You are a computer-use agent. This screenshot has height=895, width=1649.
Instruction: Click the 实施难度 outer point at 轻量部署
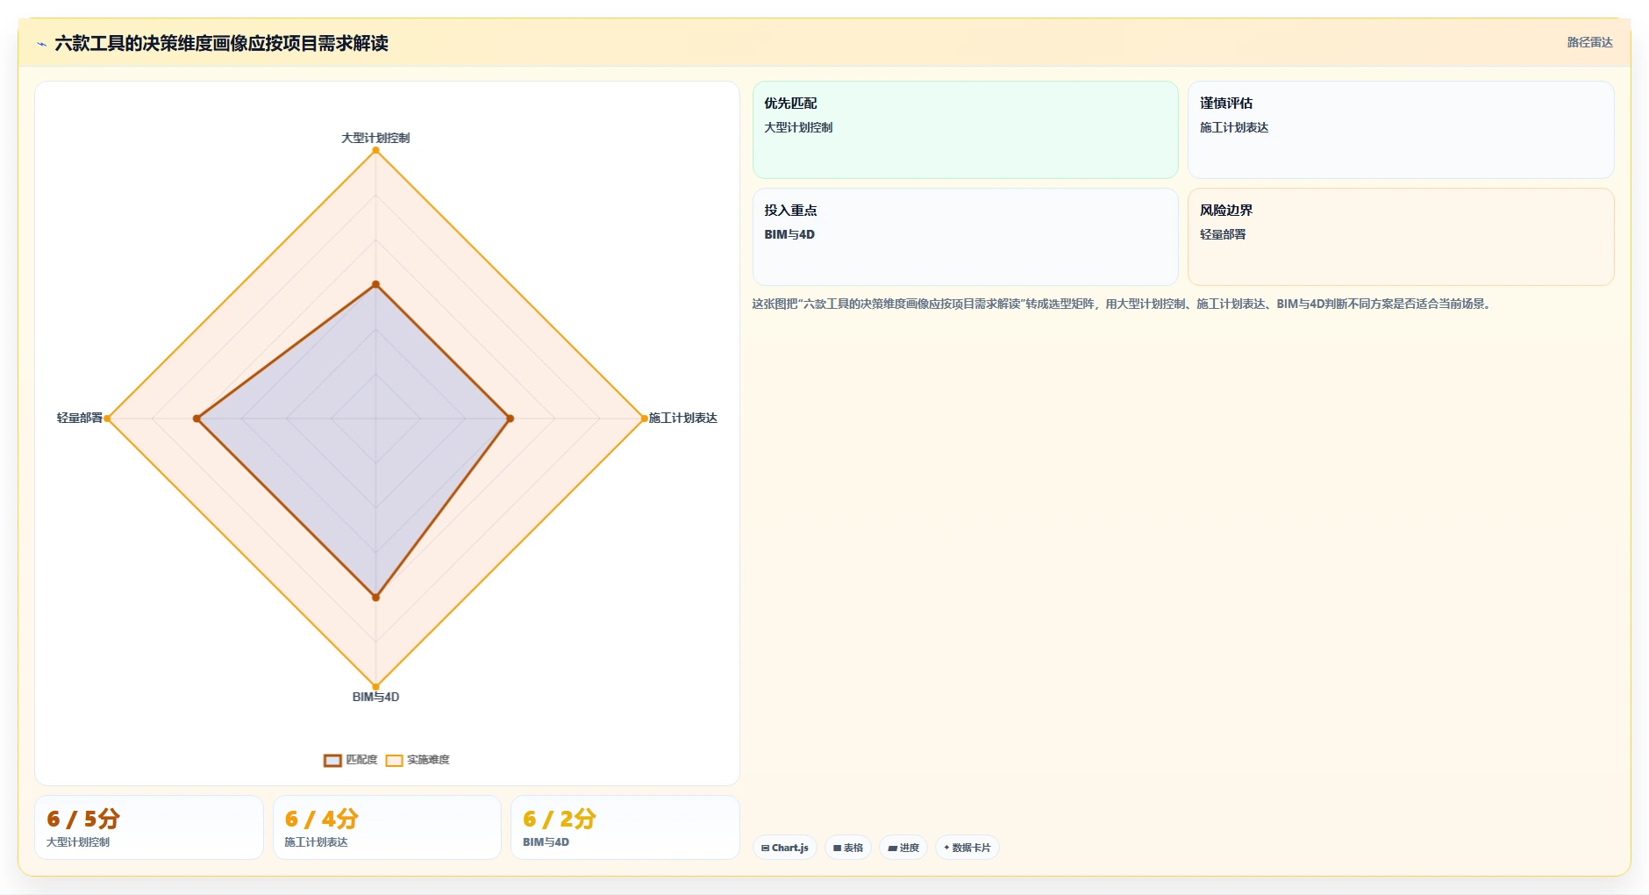tap(107, 419)
